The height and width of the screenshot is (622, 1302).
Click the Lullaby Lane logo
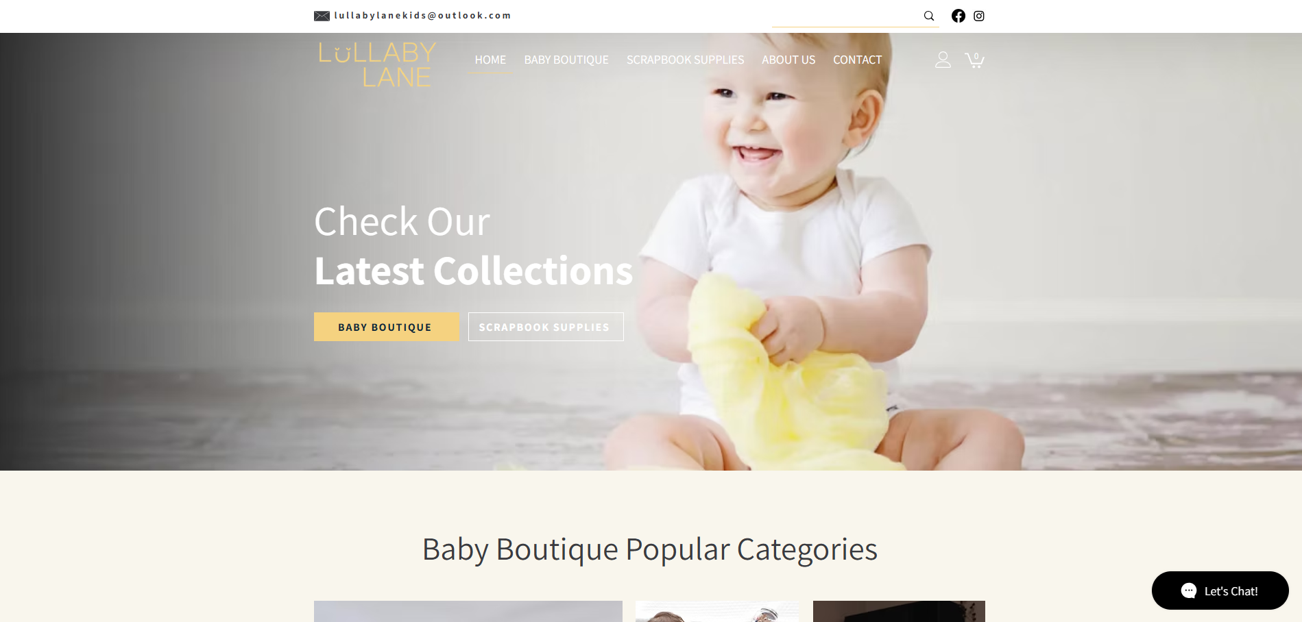(x=377, y=64)
